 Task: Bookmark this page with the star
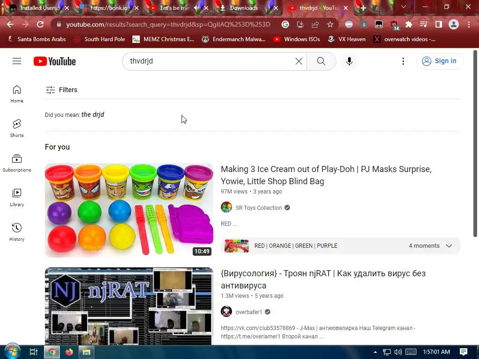(x=330, y=24)
